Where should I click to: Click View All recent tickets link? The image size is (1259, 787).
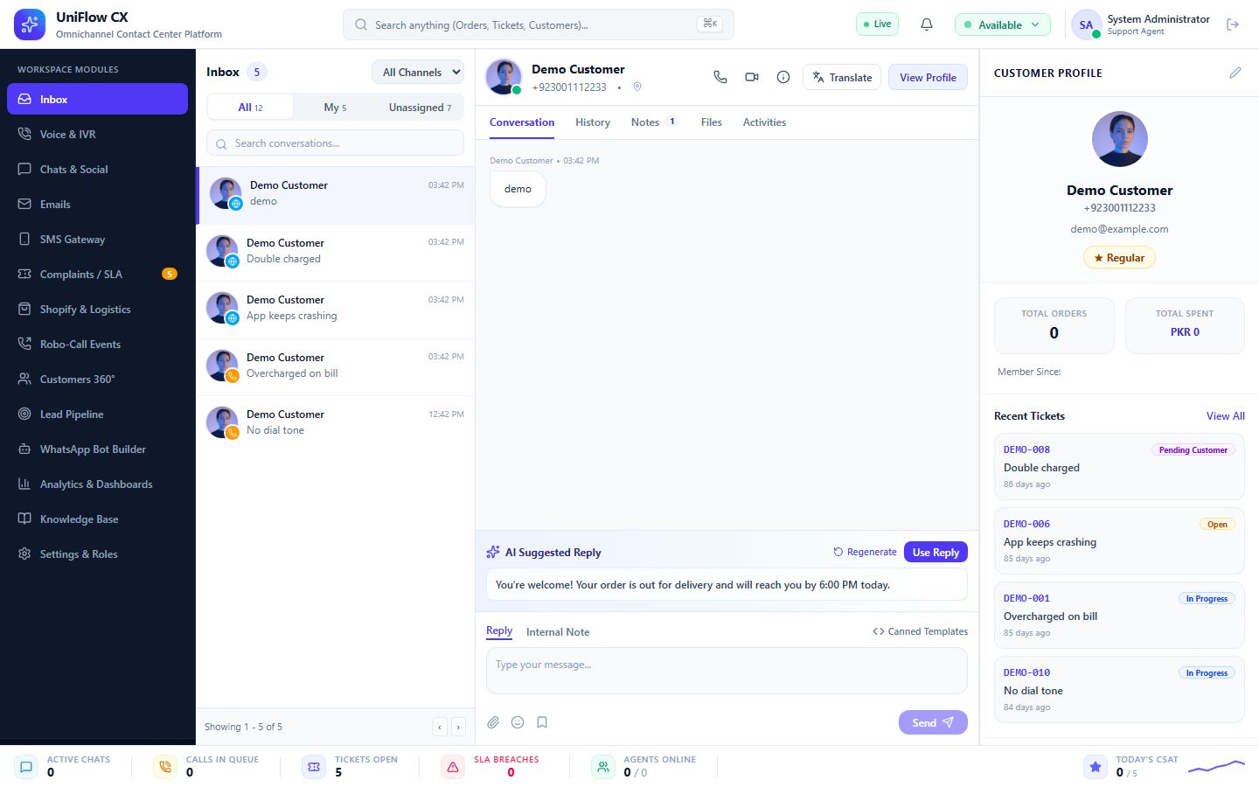pos(1226,415)
